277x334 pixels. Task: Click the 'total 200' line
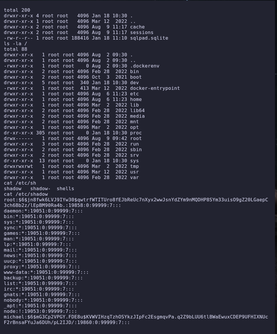(17, 10)
